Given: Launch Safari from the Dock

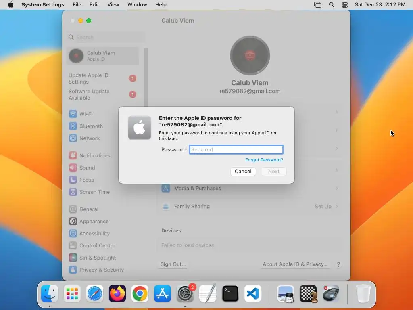Looking at the screenshot, I should [x=95, y=293].
